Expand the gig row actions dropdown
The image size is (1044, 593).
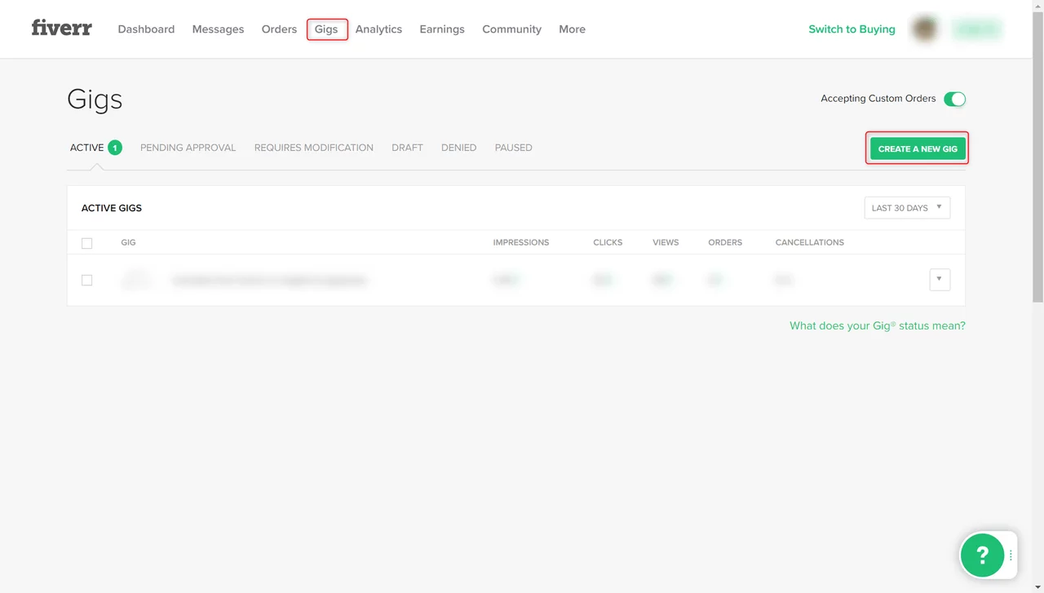click(x=939, y=280)
